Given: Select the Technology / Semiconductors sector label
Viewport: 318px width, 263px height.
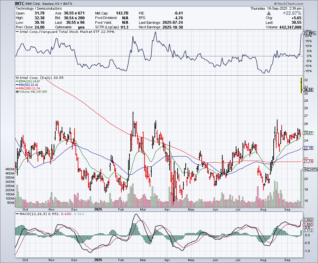Looking at the screenshot, I should coord(39,9).
